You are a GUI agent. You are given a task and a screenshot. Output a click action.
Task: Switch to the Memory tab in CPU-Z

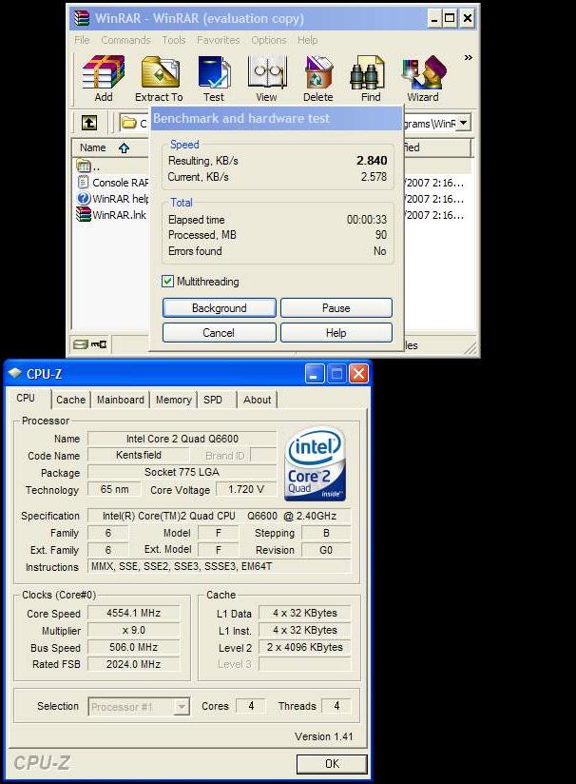(173, 400)
